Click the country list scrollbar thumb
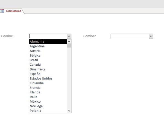Screen dimensions: 164x122 tap(69, 46)
